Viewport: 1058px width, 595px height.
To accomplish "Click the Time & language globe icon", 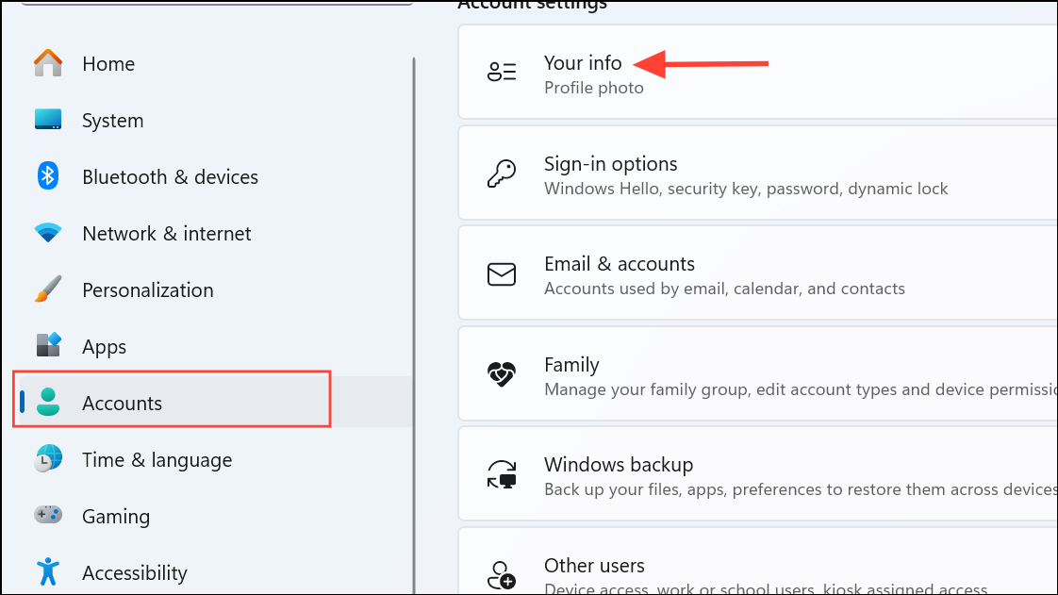I will (48, 458).
